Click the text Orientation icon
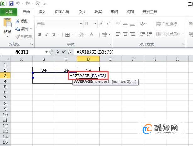This screenshot has width=193, height=146. pos(142,24)
